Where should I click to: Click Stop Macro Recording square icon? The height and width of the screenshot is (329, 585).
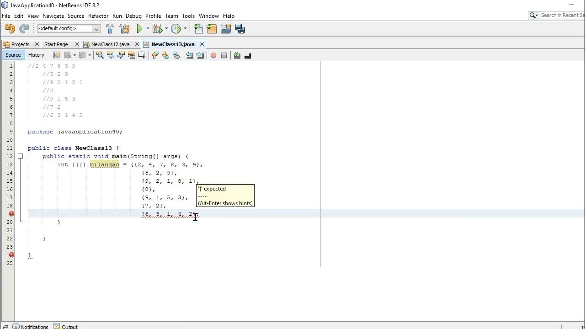224,55
